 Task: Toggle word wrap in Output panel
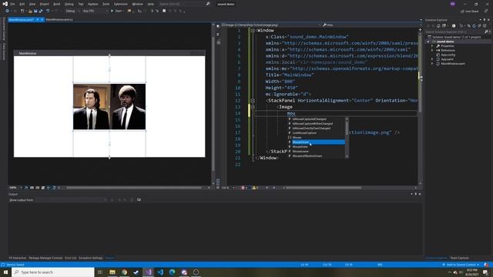(x=139, y=200)
